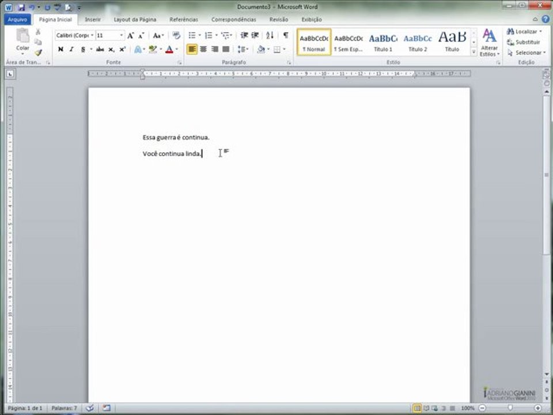This screenshot has width=553, height=415.
Task: Save the document from the quick access toolbar
Action: tap(21, 7)
